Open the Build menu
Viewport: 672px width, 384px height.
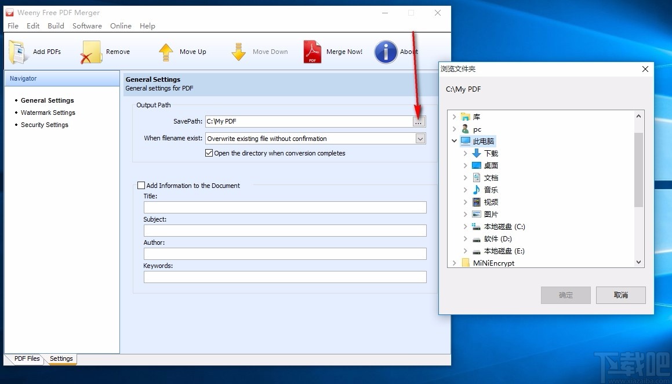click(x=56, y=26)
